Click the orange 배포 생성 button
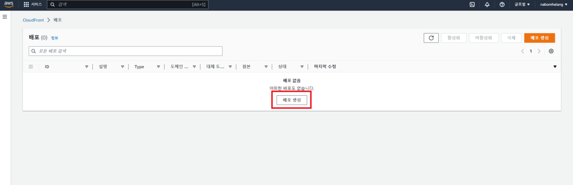 click(540, 38)
